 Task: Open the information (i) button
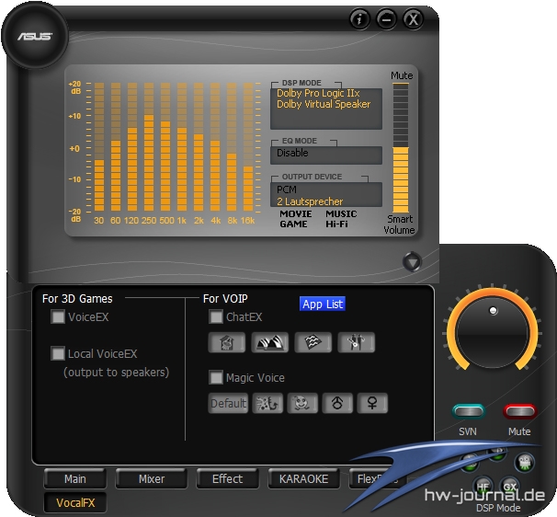pyautogui.click(x=359, y=18)
